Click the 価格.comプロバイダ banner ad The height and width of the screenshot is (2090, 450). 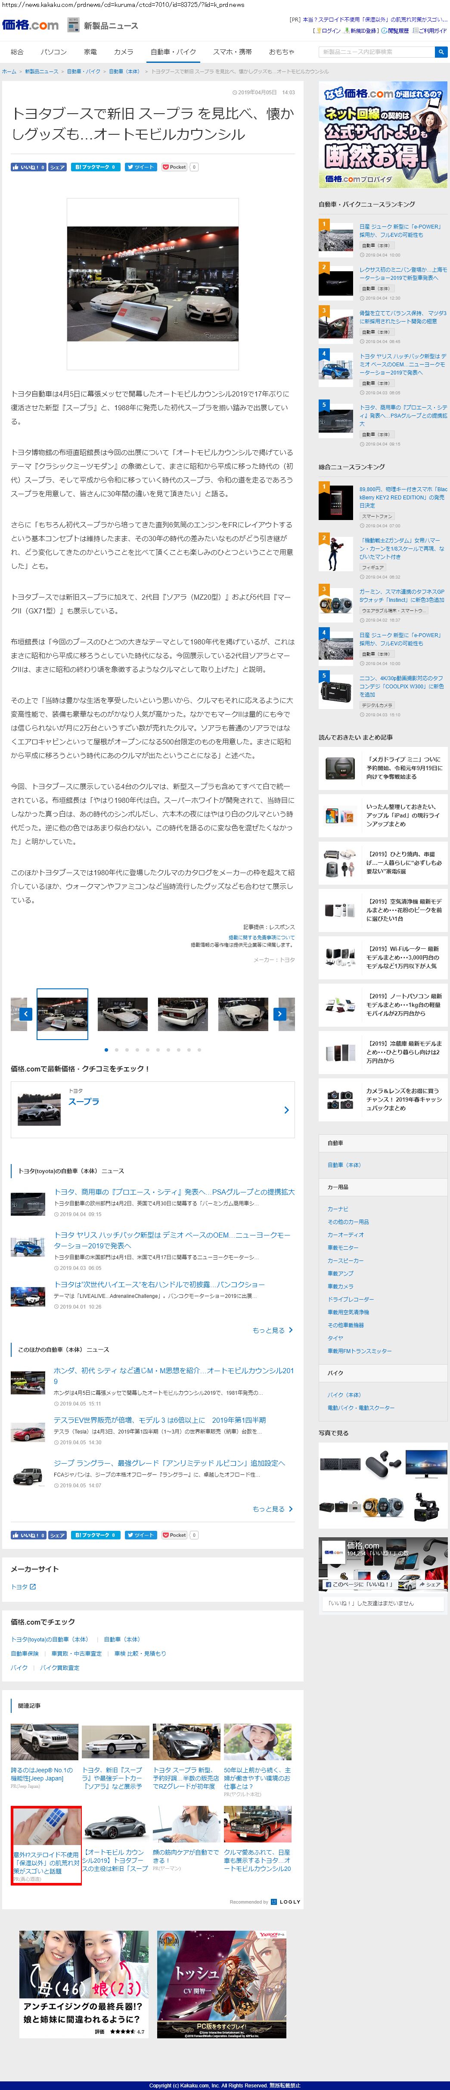pyautogui.click(x=382, y=136)
